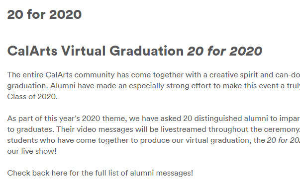Click the italic "20 for 2020" in heading
The height and width of the screenshot is (182, 300).
(224, 51)
